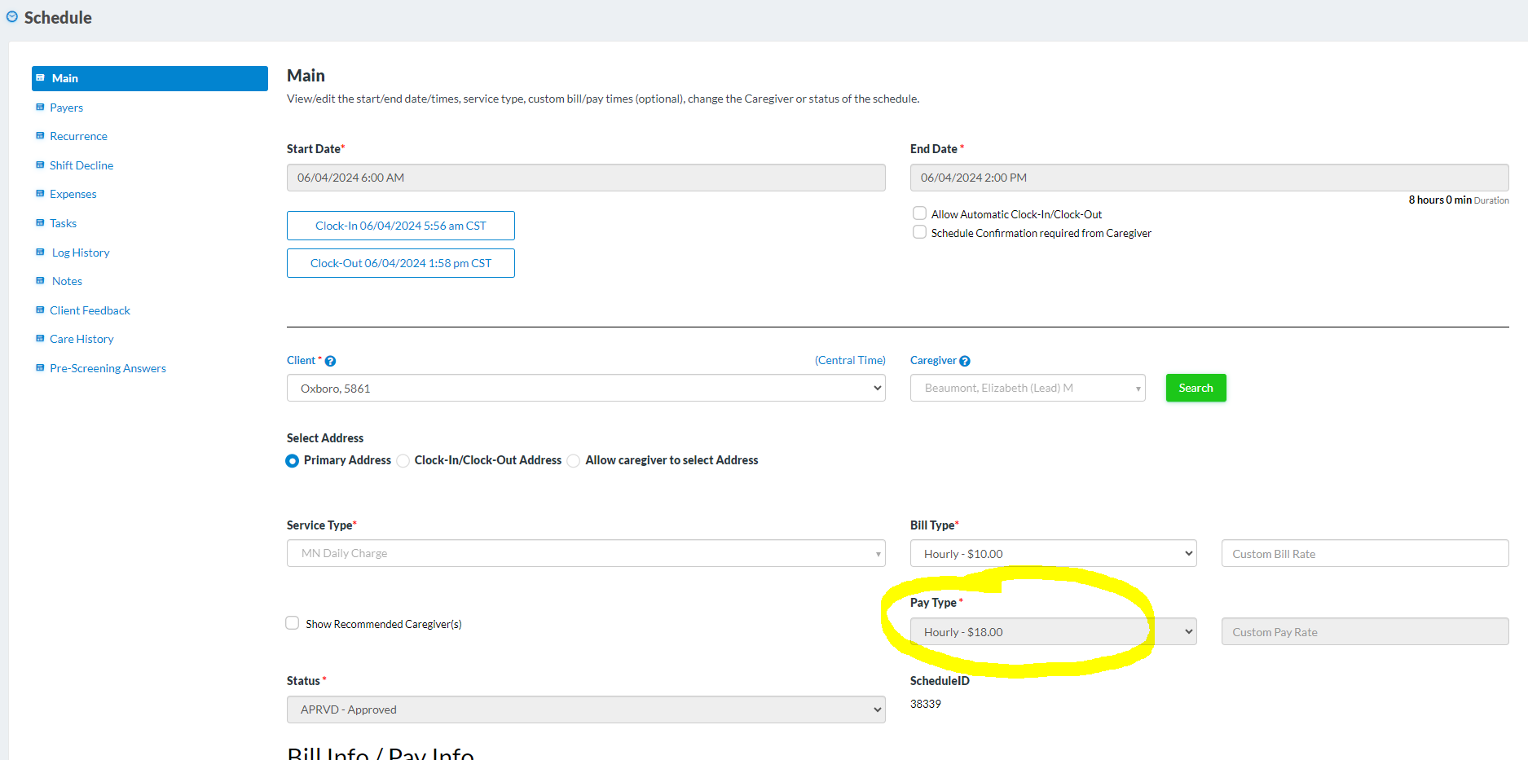
Task: Expand the Bill Type dropdown
Action: [x=1052, y=554]
